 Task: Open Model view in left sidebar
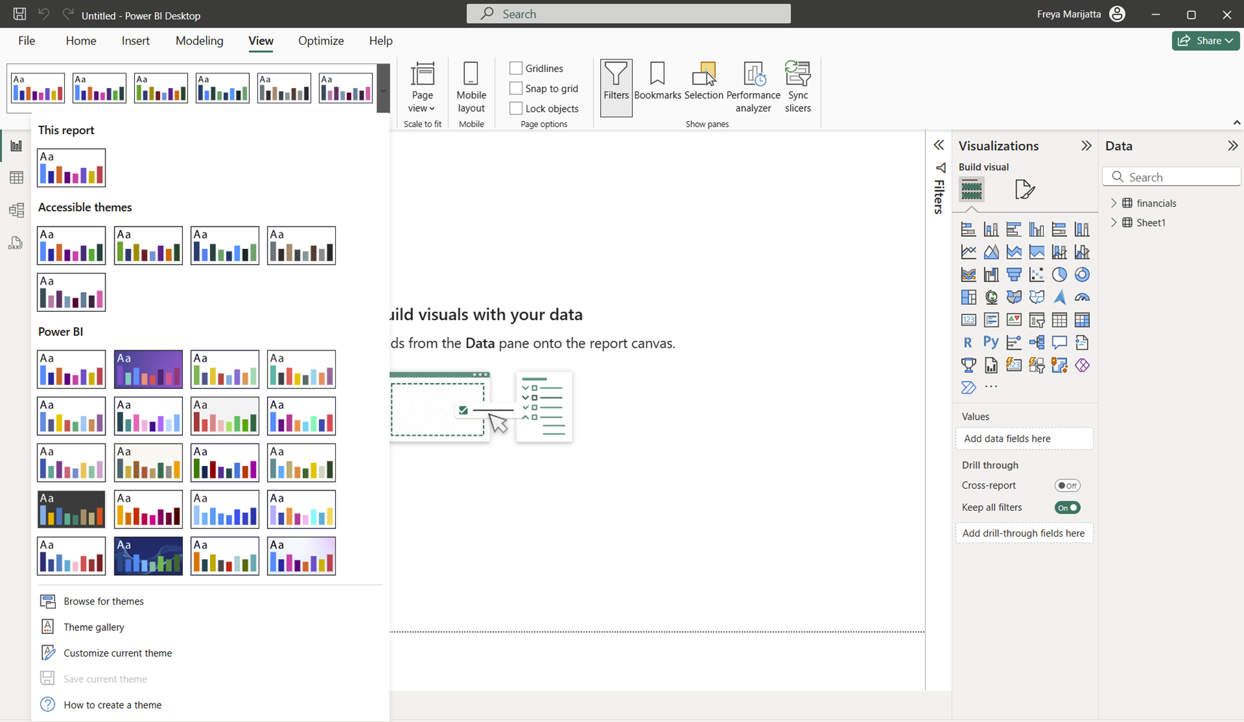[x=16, y=211]
